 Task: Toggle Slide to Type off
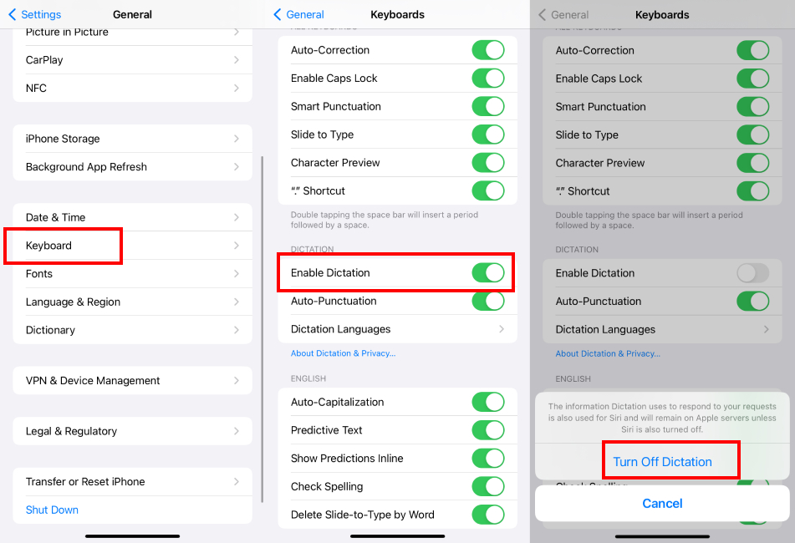(x=488, y=134)
